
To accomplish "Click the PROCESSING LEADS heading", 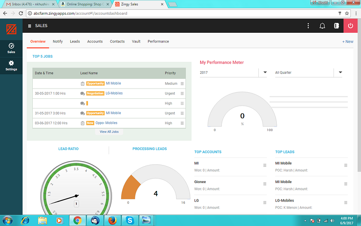I will click(x=150, y=149).
